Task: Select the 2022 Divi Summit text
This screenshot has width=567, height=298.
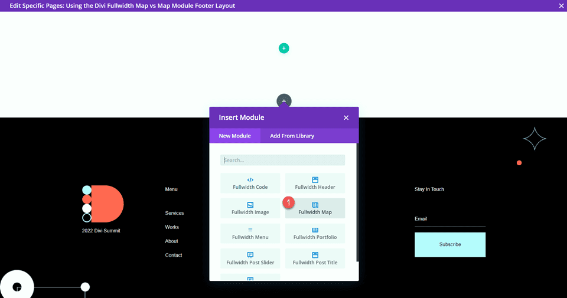Action: pos(101,231)
